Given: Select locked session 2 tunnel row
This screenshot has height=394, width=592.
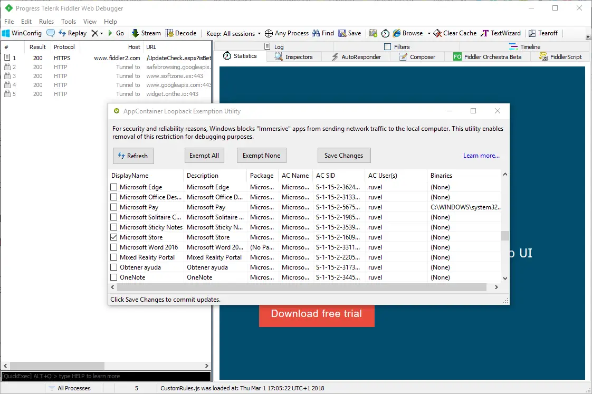Looking at the screenshot, I should point(106,67).
